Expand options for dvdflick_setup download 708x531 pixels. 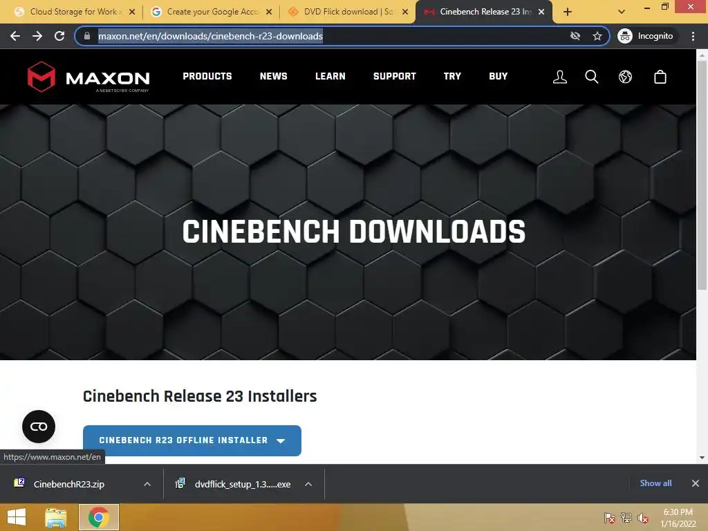tap(308, 484)
